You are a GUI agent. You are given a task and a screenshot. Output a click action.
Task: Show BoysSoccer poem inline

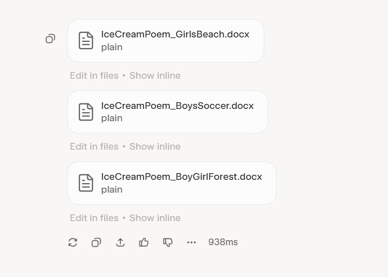(155, 146)
